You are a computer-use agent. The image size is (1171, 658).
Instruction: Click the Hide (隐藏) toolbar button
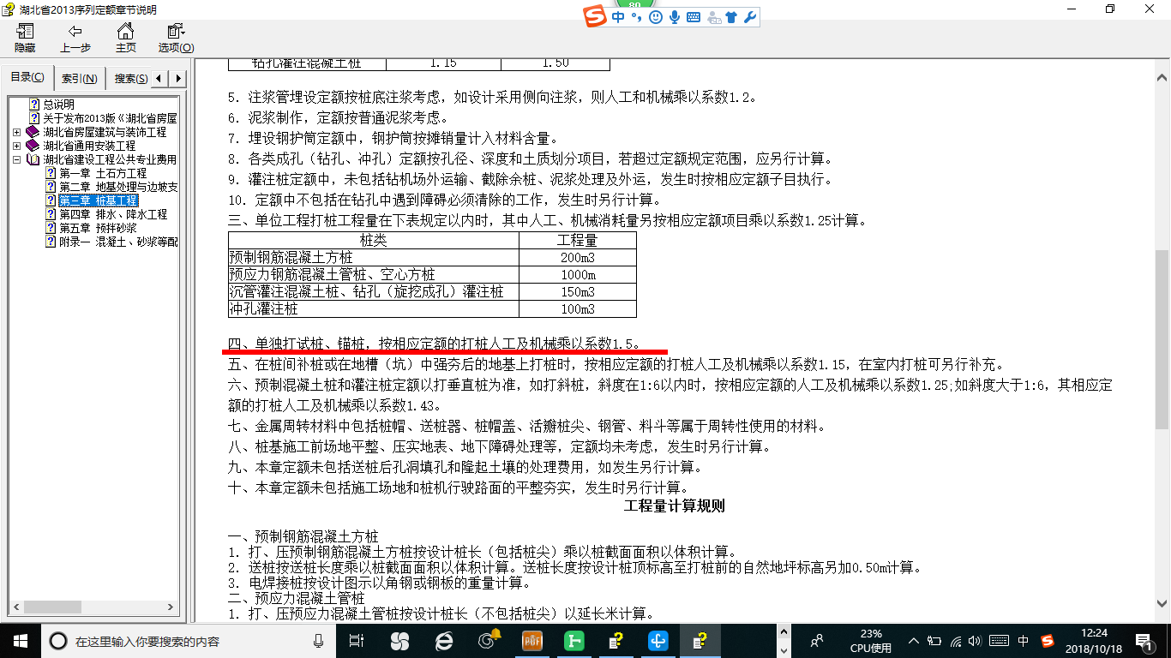(x=25, y=39)
